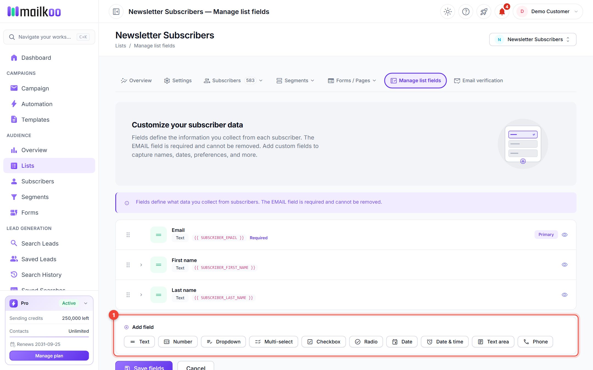The height and width of the screenshot is (370, 593).
Task: Open the Forms / Pages dropdown
Action: pos(352,81)
